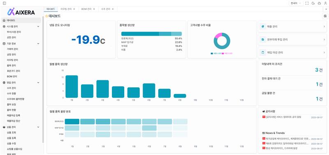Click the home icon beside 대시보드 in sidebar
The width and height of the screenshot is (329, 155).
(4, 20)
